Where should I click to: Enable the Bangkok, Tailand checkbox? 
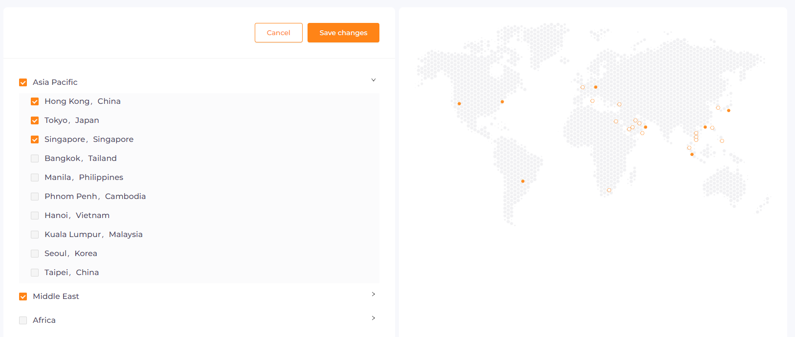point(35,159)
